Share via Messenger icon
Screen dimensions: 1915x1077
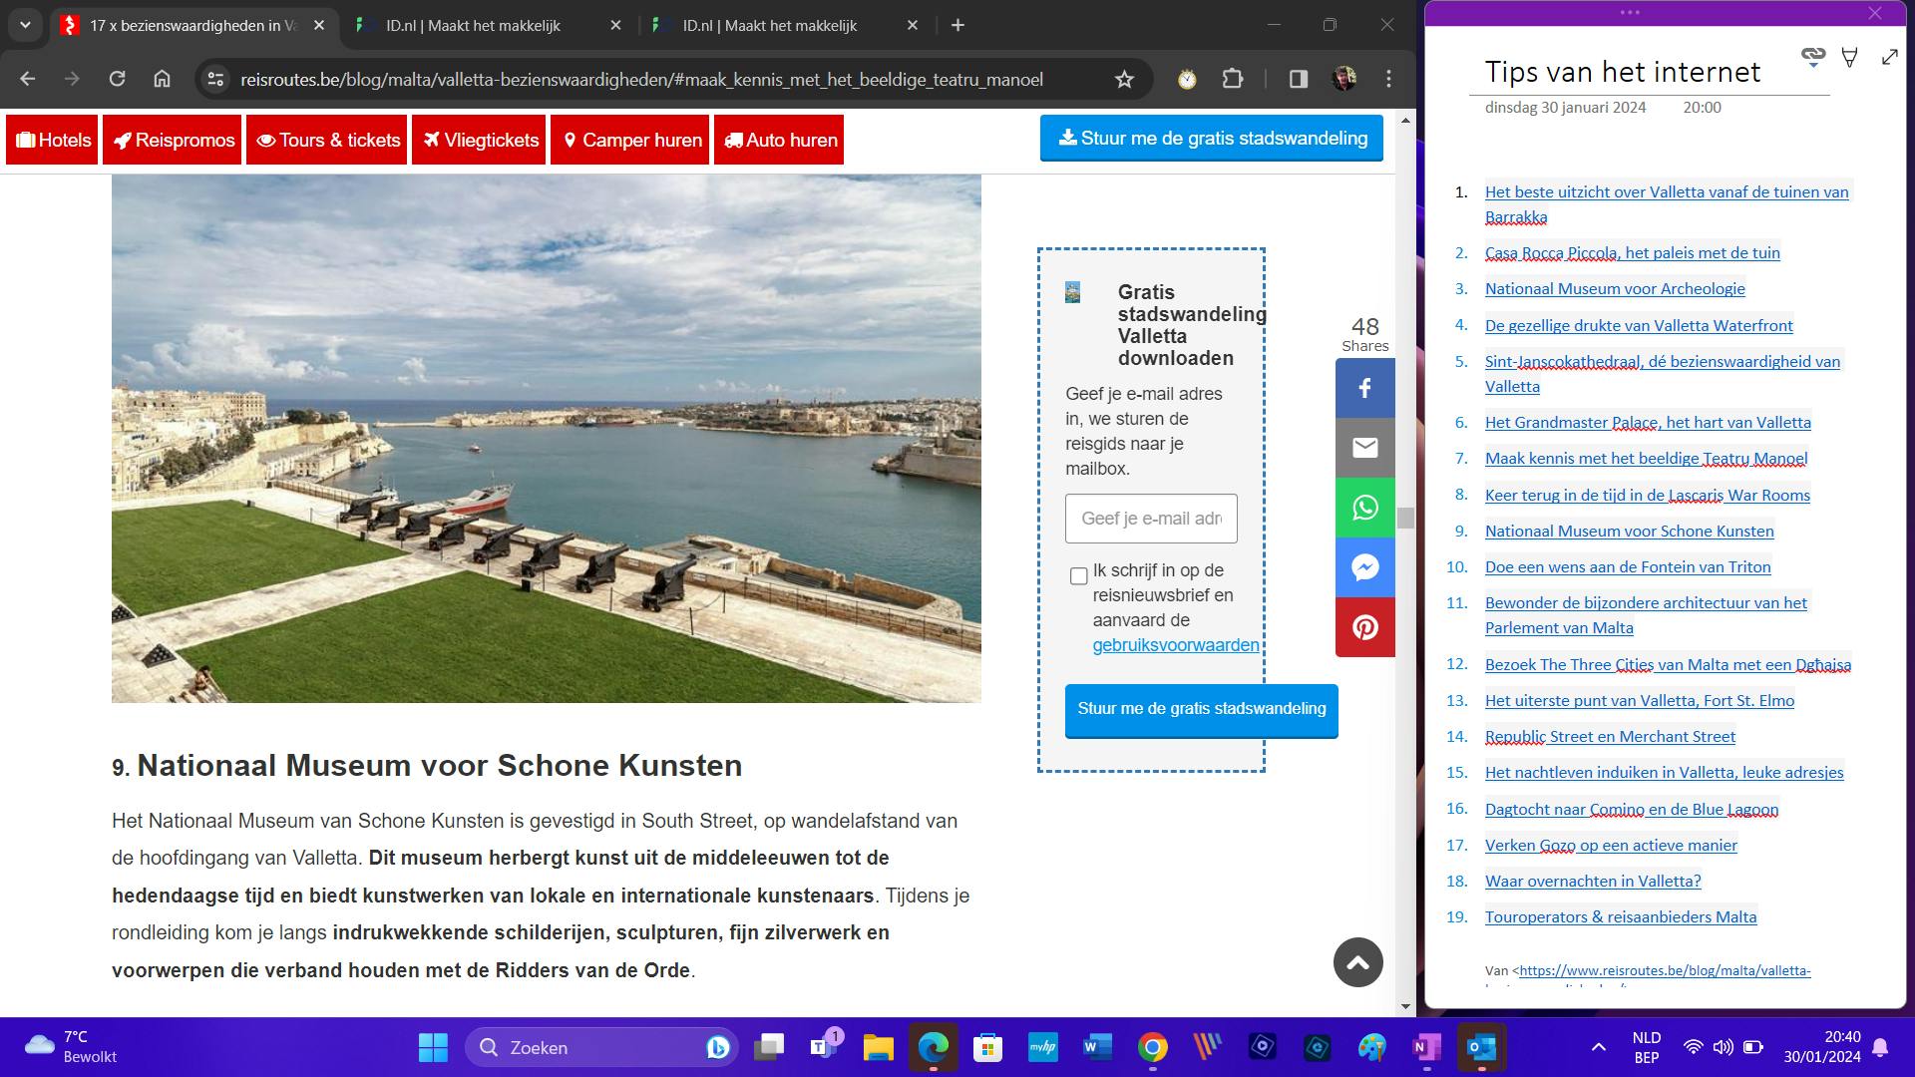tap(1364, 567)
